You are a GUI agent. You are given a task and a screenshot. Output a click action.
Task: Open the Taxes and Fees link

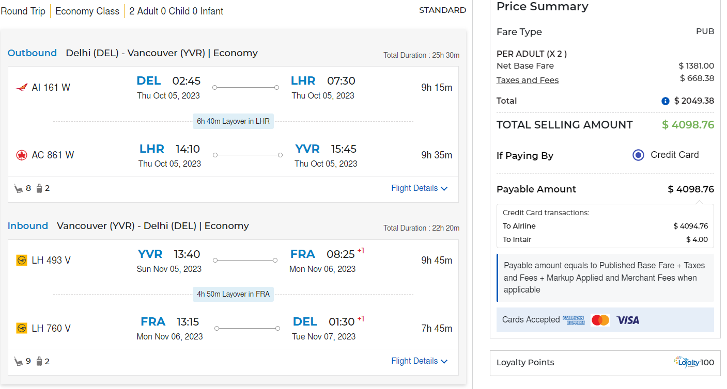click(x=528, y=80)
